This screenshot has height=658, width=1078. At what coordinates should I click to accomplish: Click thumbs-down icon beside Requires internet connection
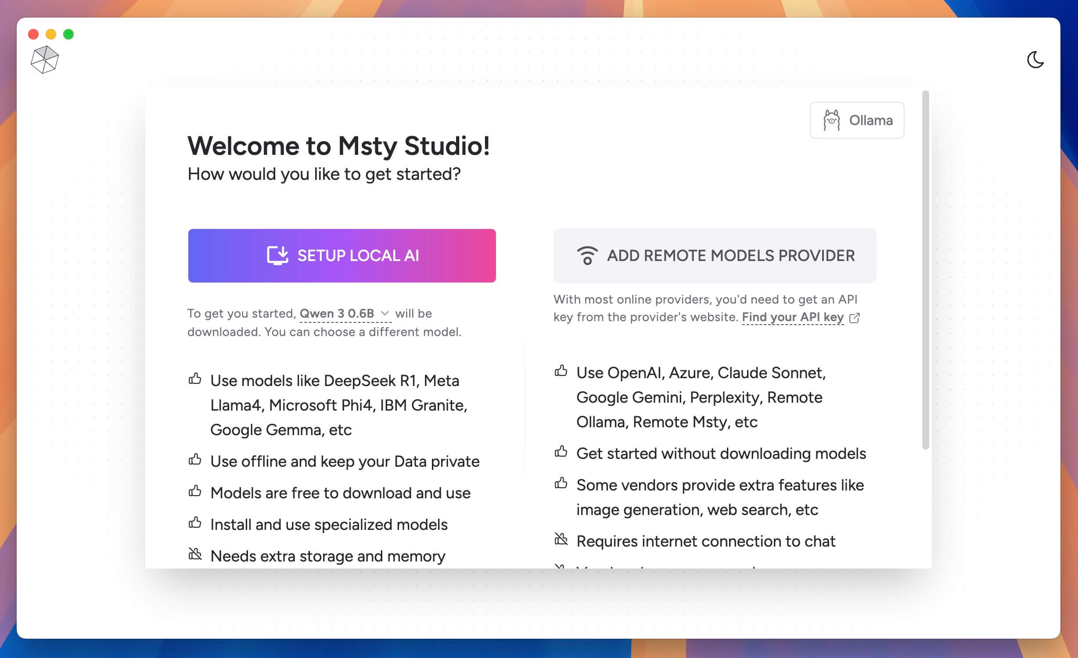click(x=561, y=539)
